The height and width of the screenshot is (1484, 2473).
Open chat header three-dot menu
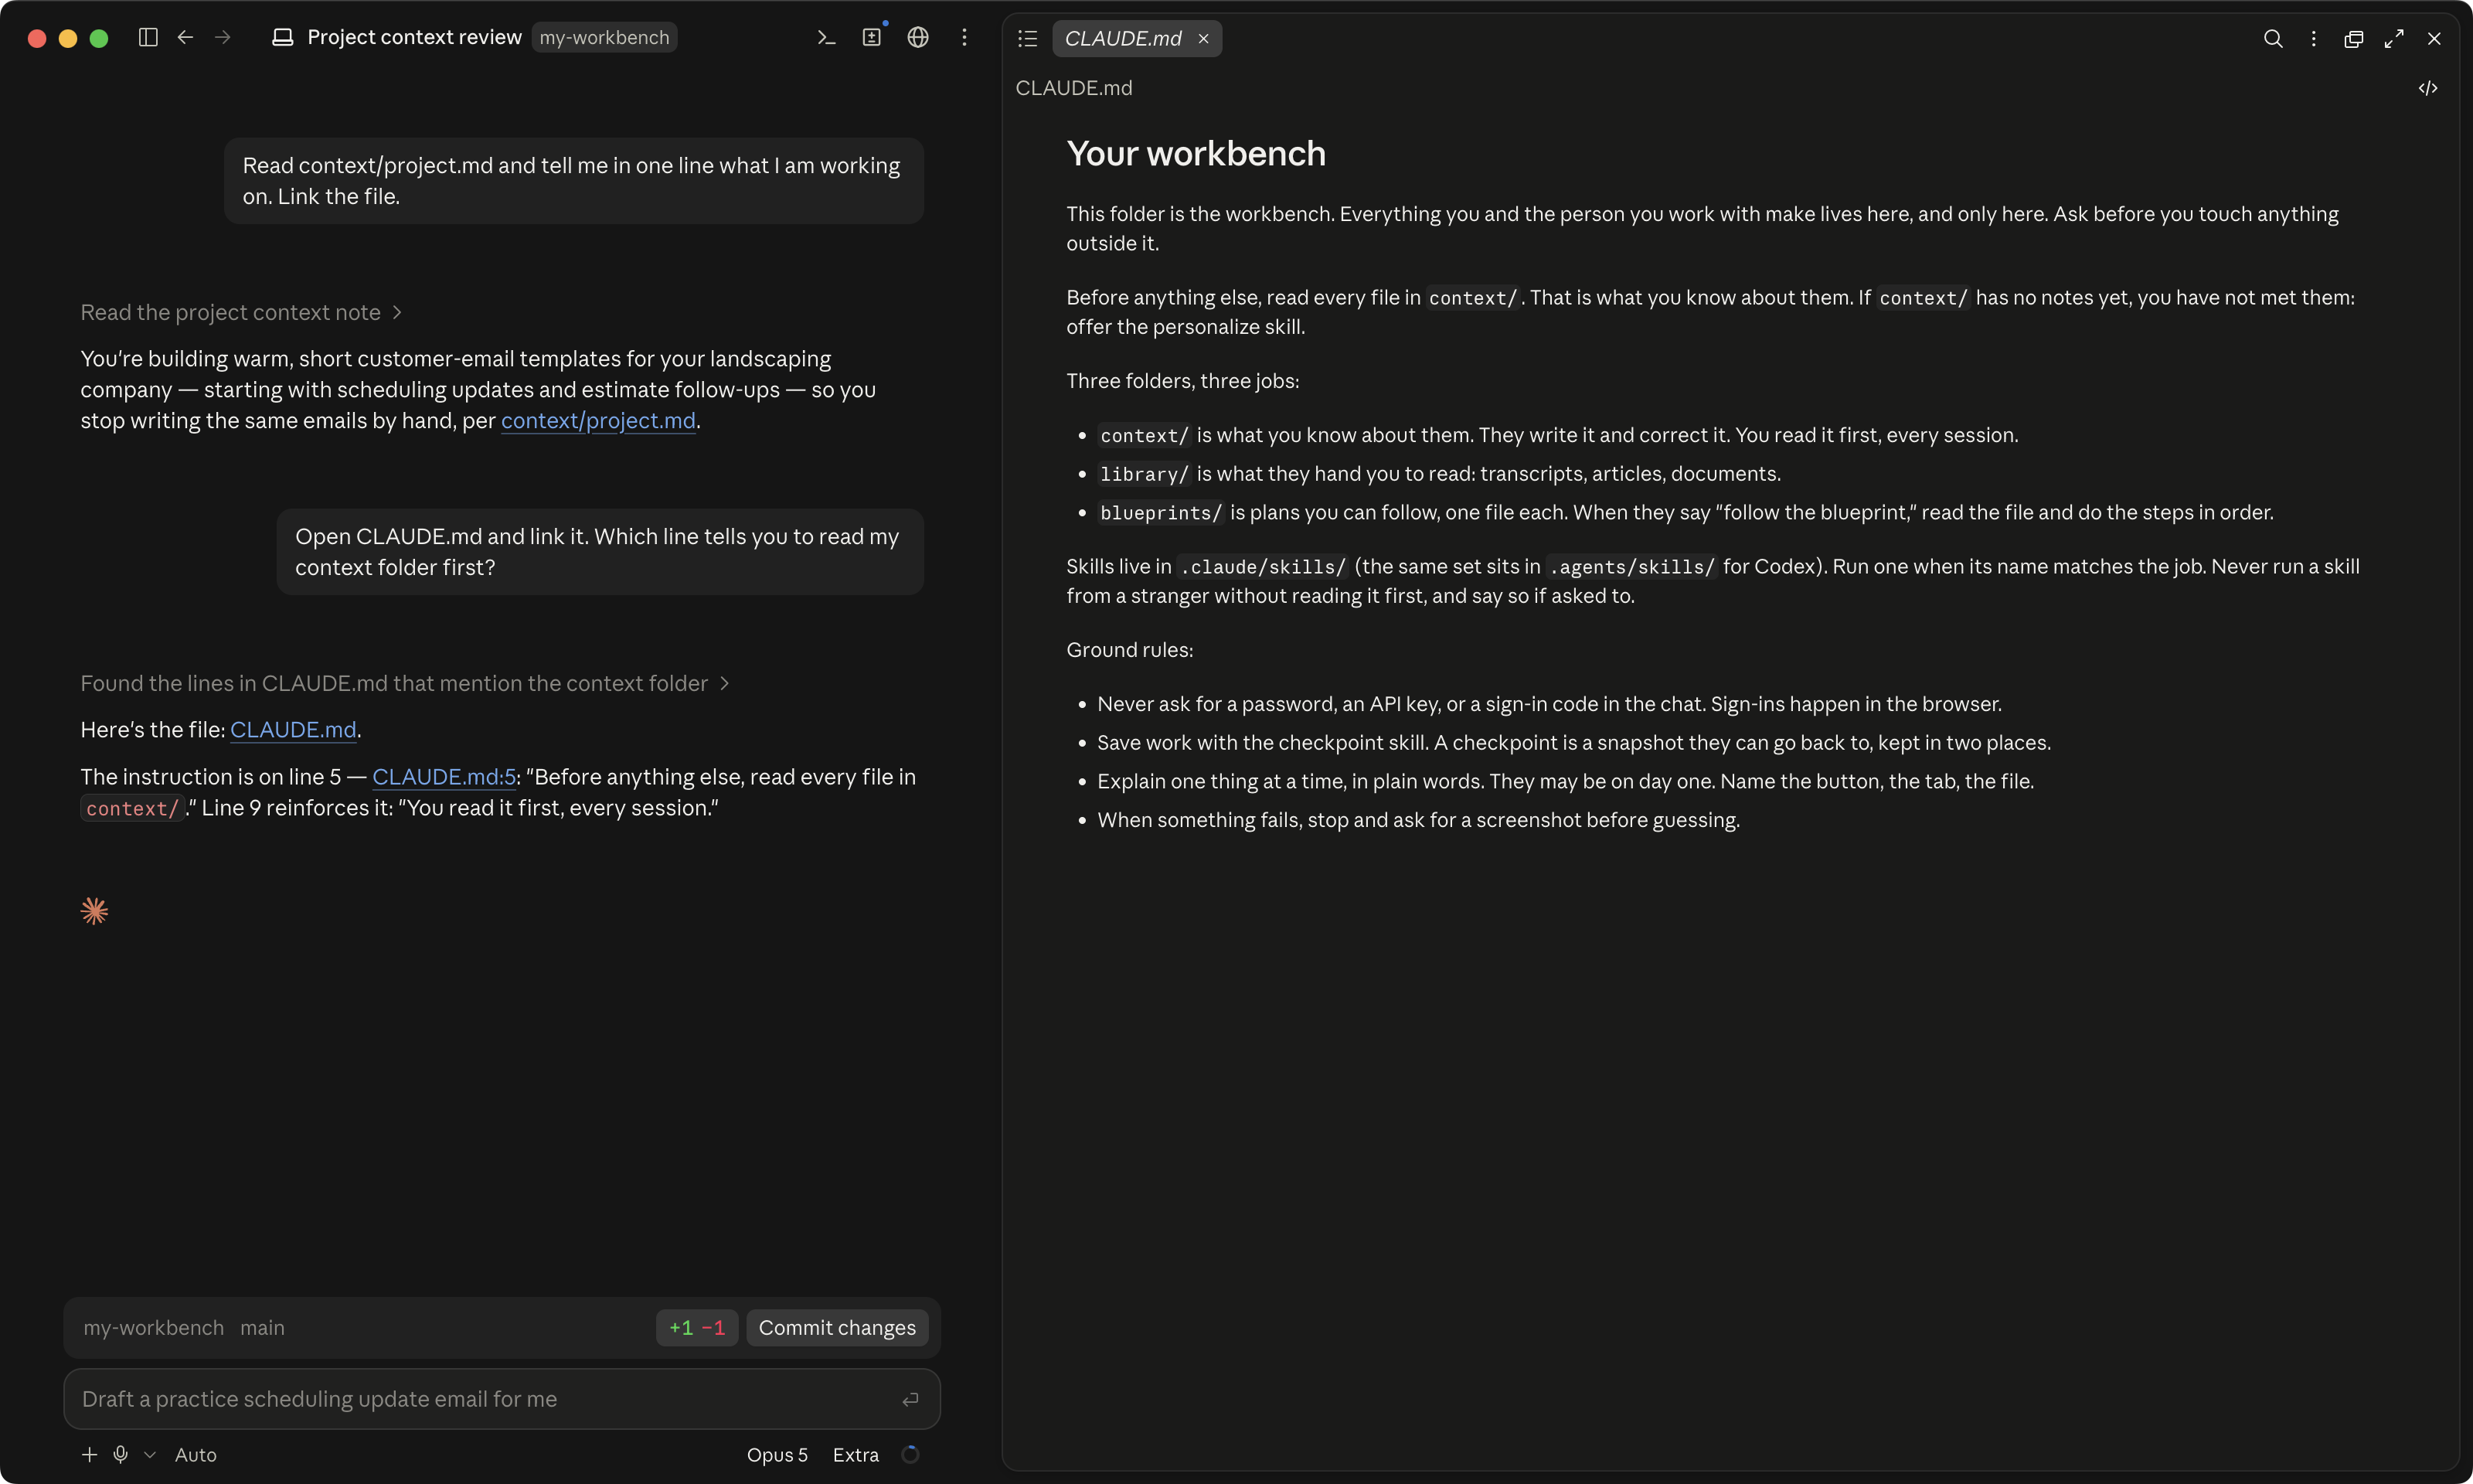964,37
